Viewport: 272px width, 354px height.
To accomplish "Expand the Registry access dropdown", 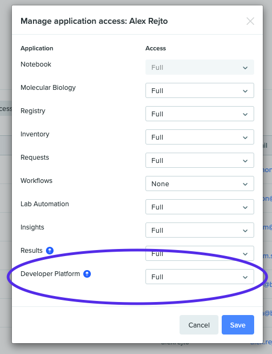I will (x=200, y=114).
